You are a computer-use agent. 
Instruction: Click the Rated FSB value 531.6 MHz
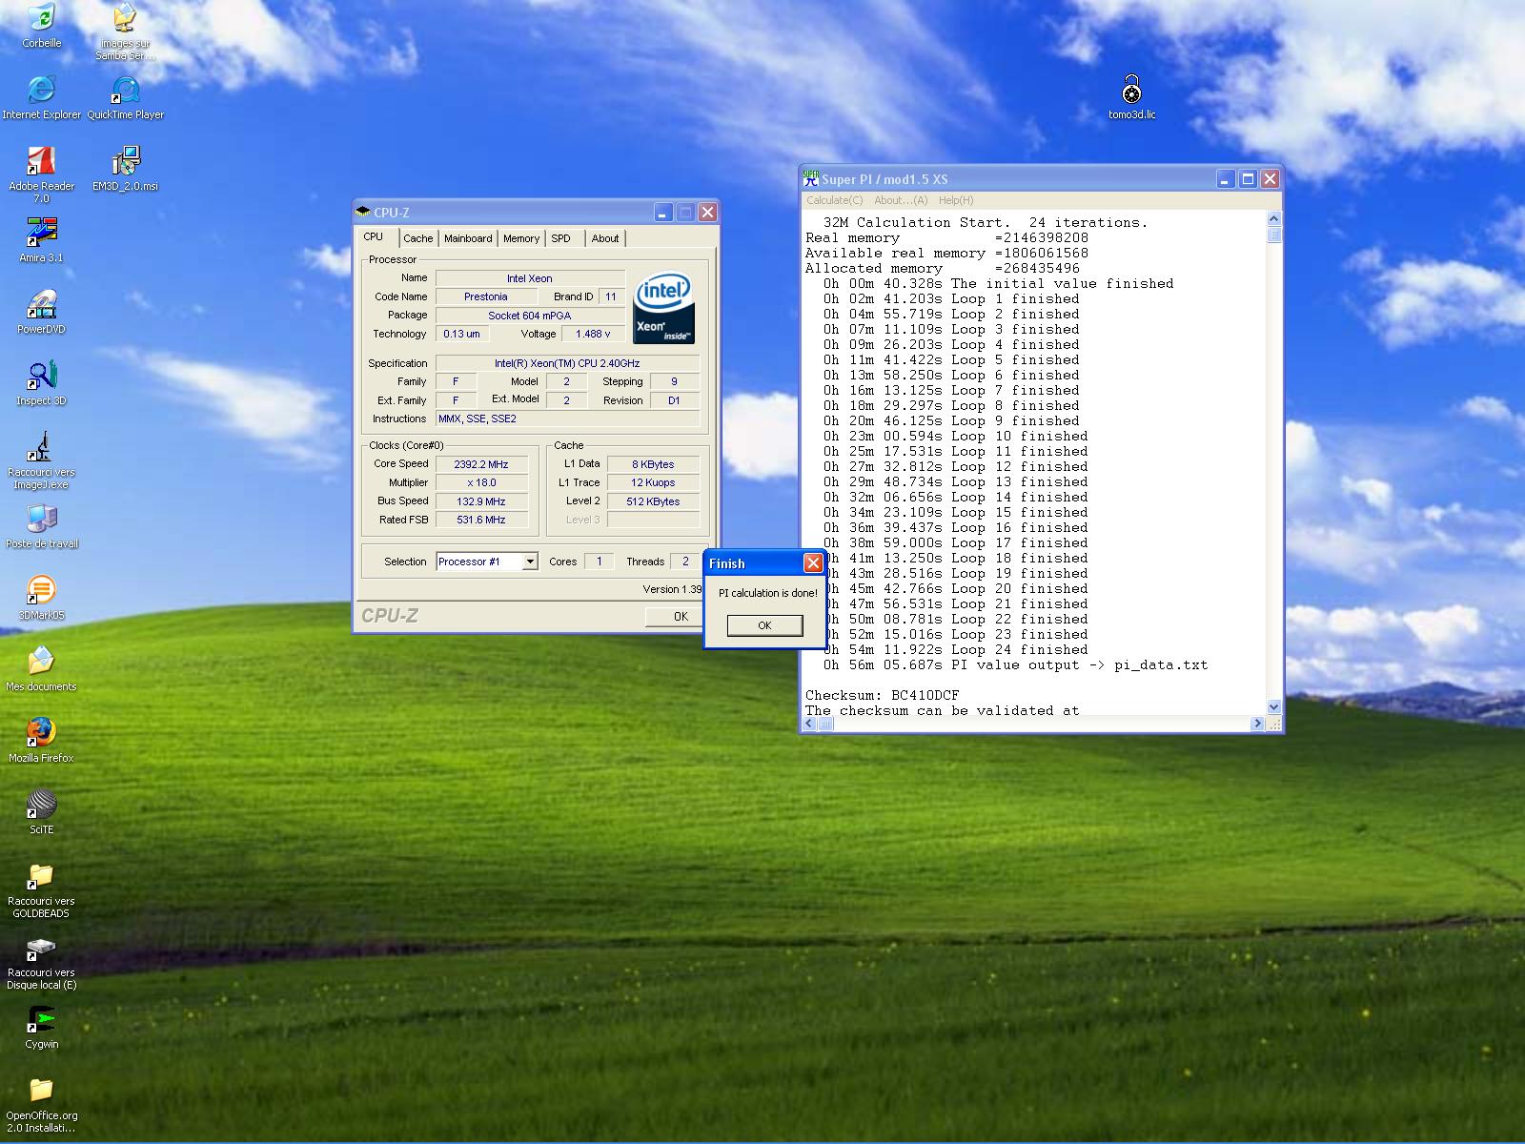click(481, 520)
